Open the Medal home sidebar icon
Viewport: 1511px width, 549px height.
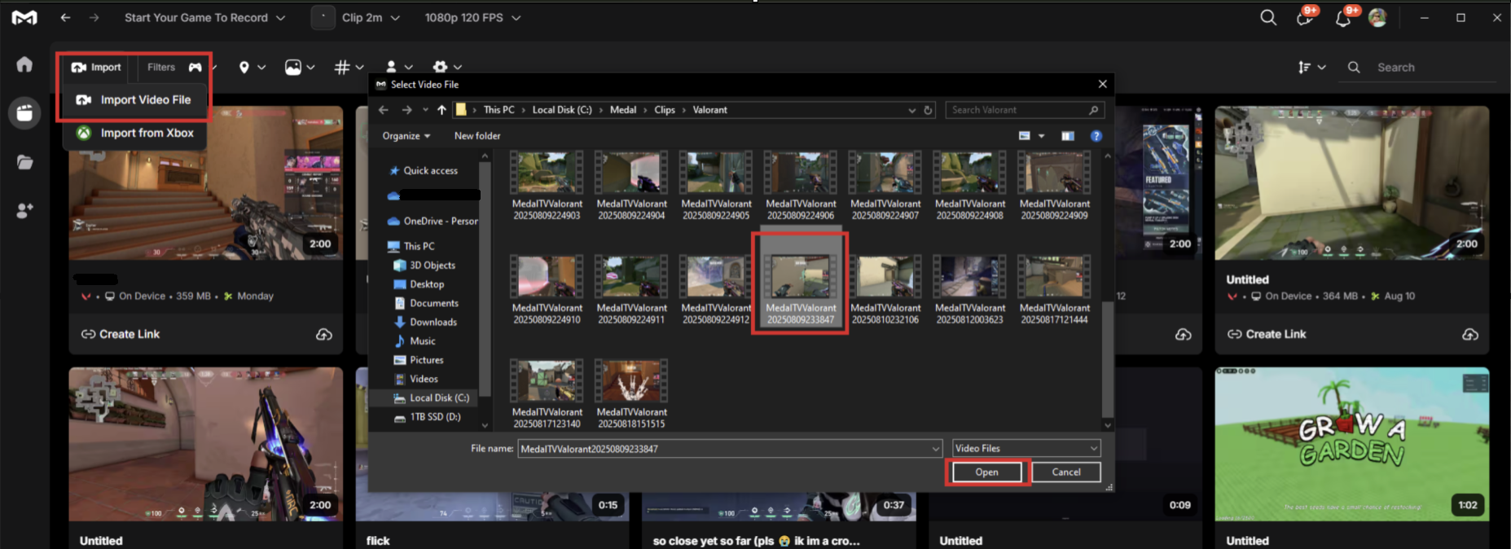[24, 64]
